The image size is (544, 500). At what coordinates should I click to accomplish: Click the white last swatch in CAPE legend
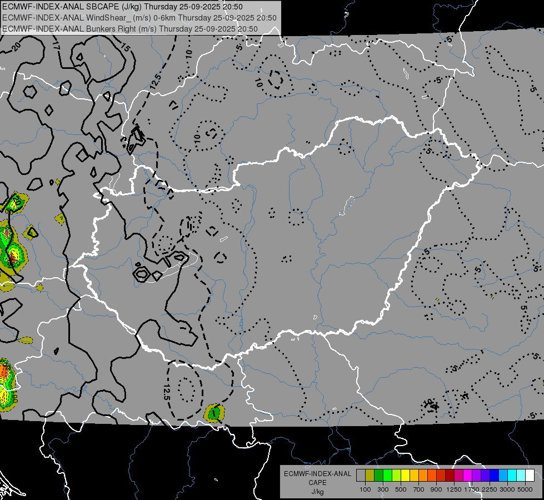coord(530,476)
